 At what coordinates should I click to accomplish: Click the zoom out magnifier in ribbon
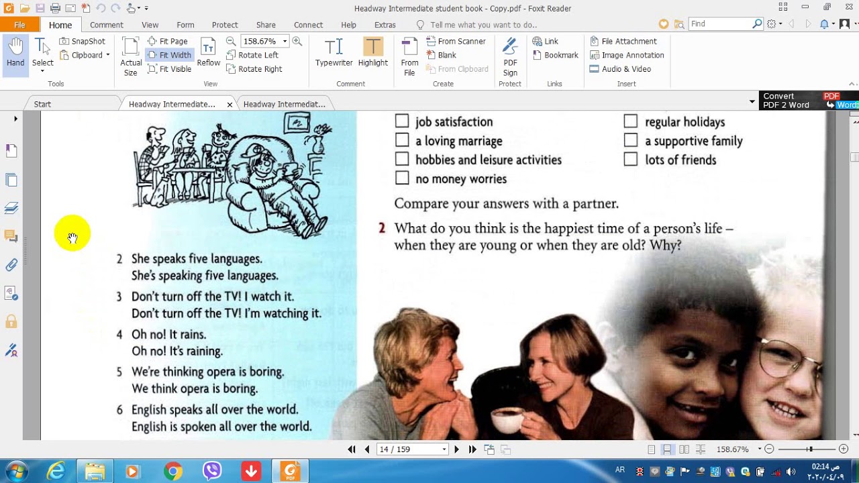[x=231, y=41]
